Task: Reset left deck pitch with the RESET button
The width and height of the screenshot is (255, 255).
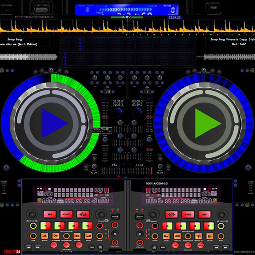Action: click(x=94, y=158)
